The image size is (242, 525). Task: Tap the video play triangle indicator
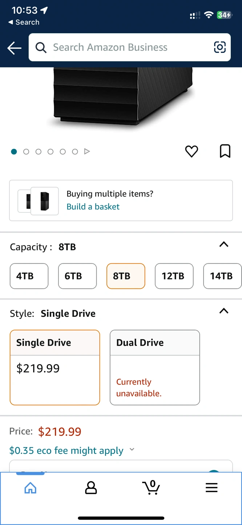(87, 151)
